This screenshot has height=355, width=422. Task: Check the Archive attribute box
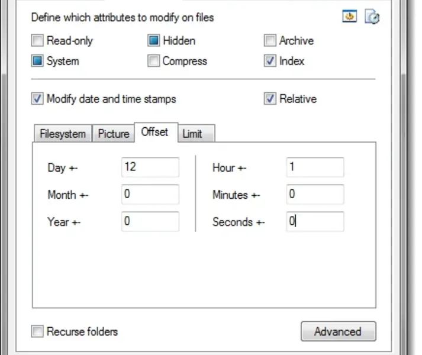[x=270, y=41]
